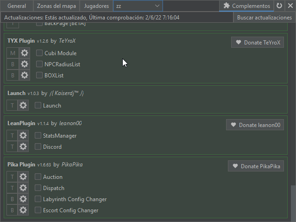The height and width of the screenshot is (222, 296).
Task: Switch to the General tab
Action: [x=17, y=6]
